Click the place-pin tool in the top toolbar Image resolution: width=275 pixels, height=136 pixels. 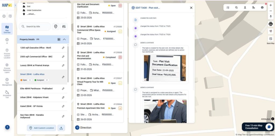245,8
